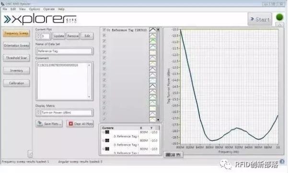The height and width of the screenshot is (173, 288).
Task: Click the Name of Data Set input field
Action: pyautogui.click(x=64, y=51)
